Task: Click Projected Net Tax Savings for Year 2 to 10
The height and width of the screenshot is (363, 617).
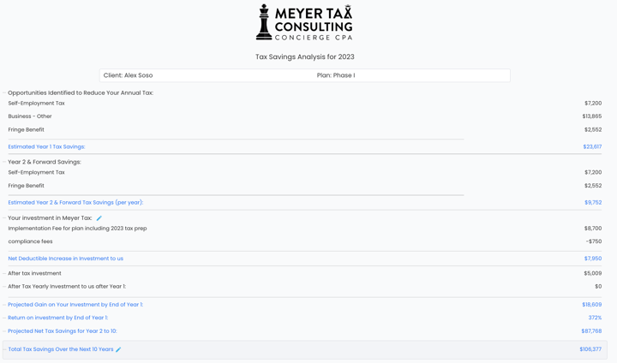Action: [63, 331]
